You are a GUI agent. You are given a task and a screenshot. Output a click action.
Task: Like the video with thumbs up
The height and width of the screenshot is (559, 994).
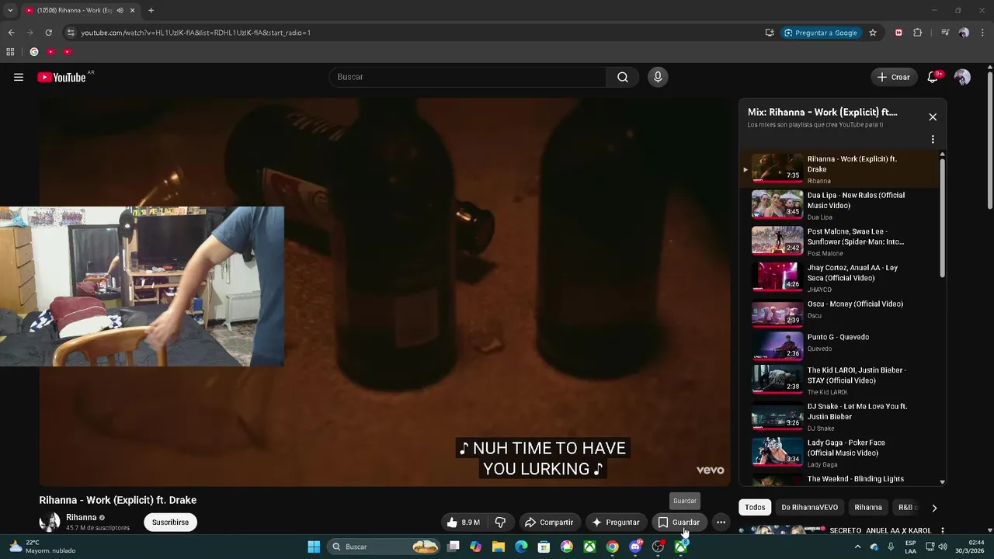(x=464, y=523)
